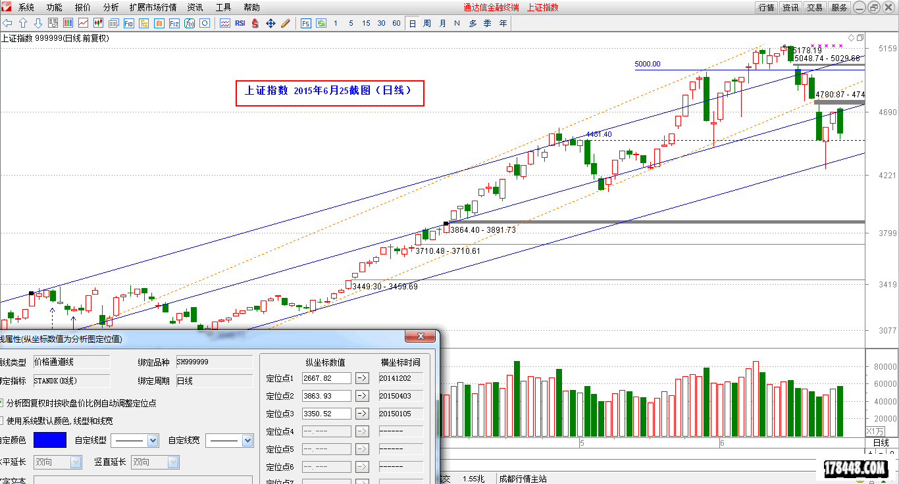Open the 工具 menu
The image size is (899, 484).
point(224,7)
